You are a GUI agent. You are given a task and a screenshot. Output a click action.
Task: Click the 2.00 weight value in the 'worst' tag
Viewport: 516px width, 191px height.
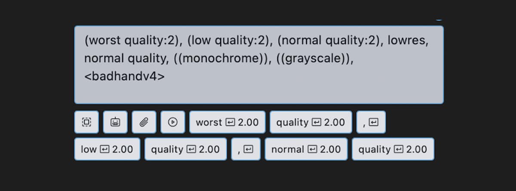pyautogui.click(x=248, y=123)
